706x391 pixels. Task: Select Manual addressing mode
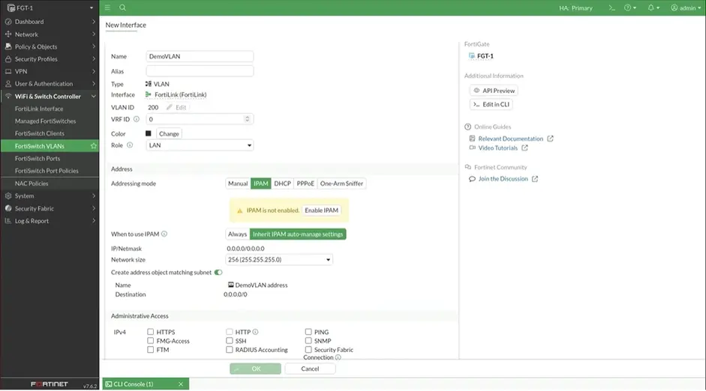pos(238,184)
